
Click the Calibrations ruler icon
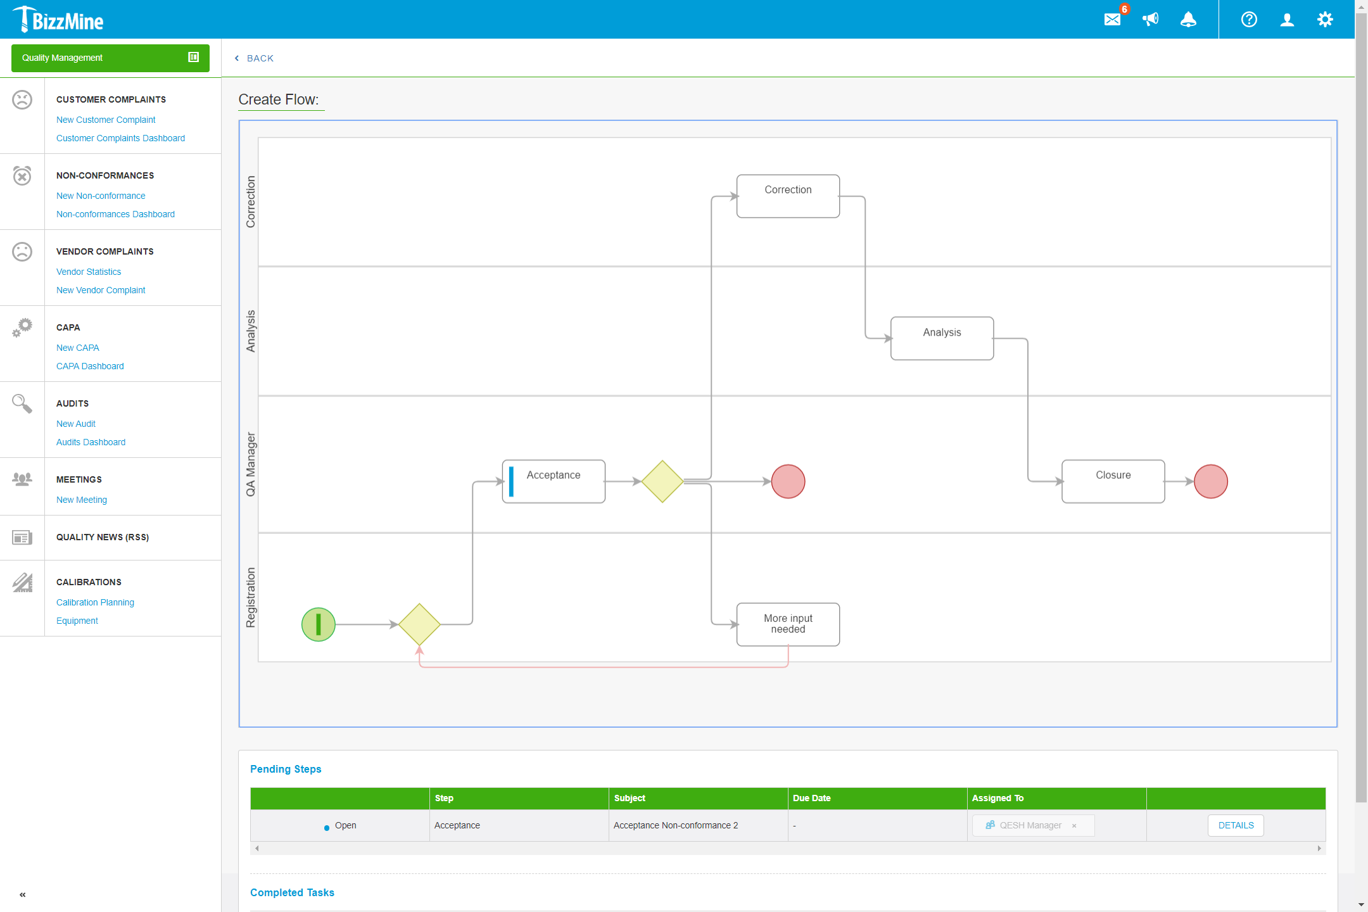pos(22,582)
